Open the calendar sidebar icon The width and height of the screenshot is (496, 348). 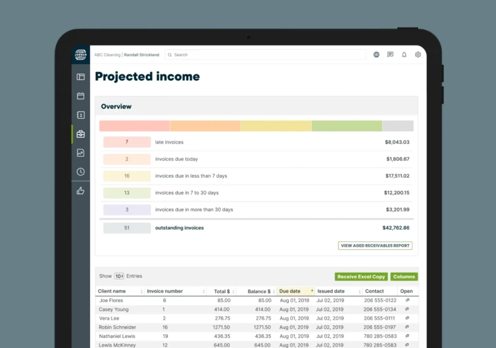(x=81, y=96)
